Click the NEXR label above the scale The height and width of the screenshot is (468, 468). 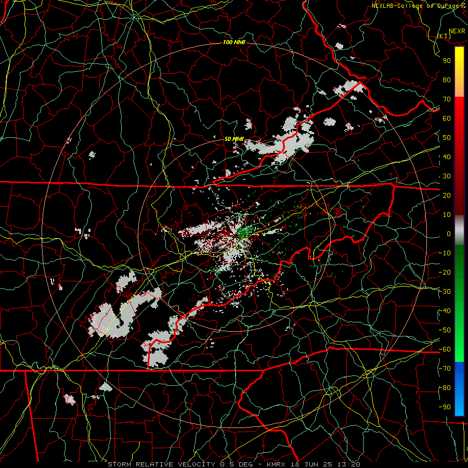457,31
